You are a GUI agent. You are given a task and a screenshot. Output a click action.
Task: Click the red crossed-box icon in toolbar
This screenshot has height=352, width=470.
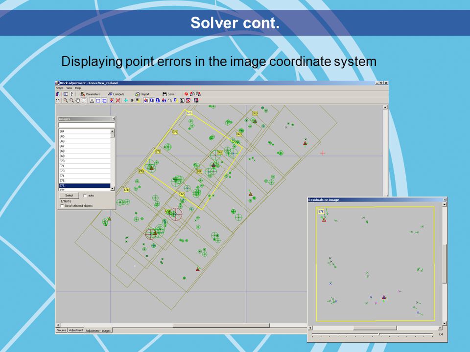click(188, 101)
